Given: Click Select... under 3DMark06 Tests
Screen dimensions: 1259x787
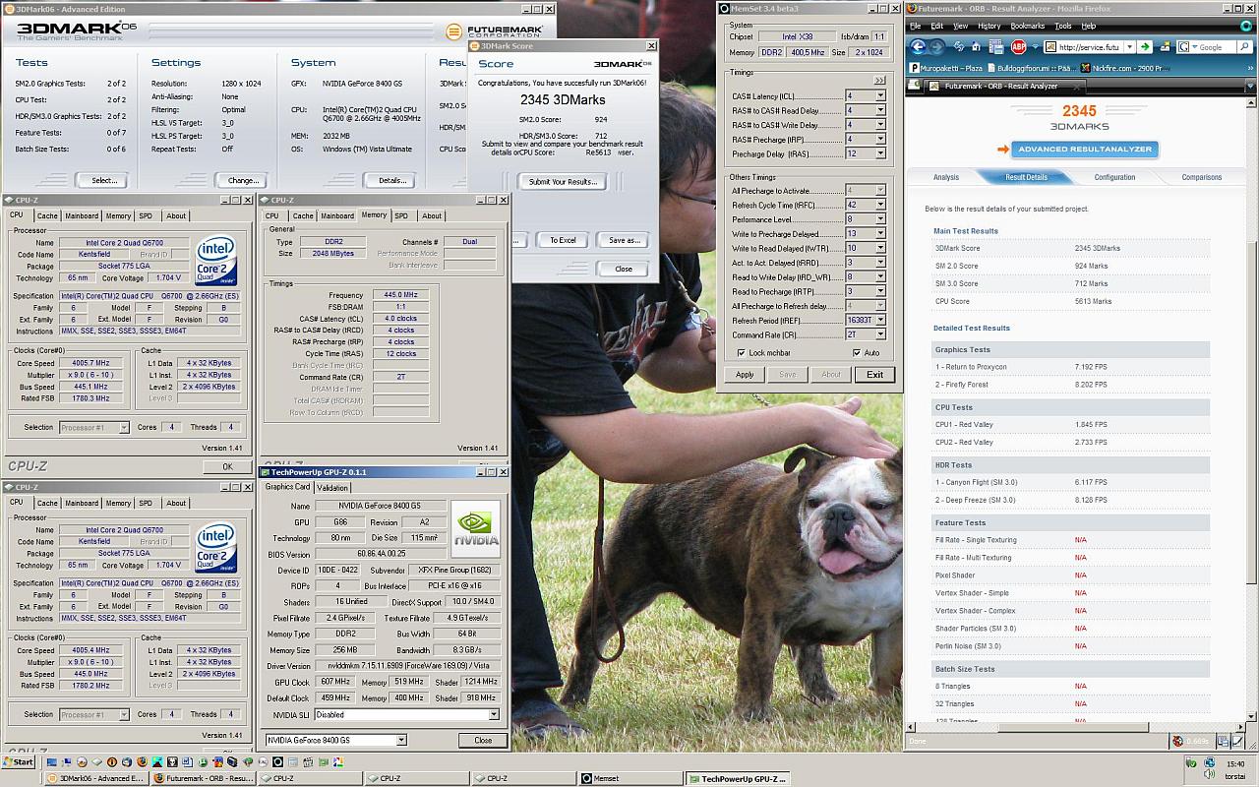Looking at the screenshot, I should (x=104, y=180).
